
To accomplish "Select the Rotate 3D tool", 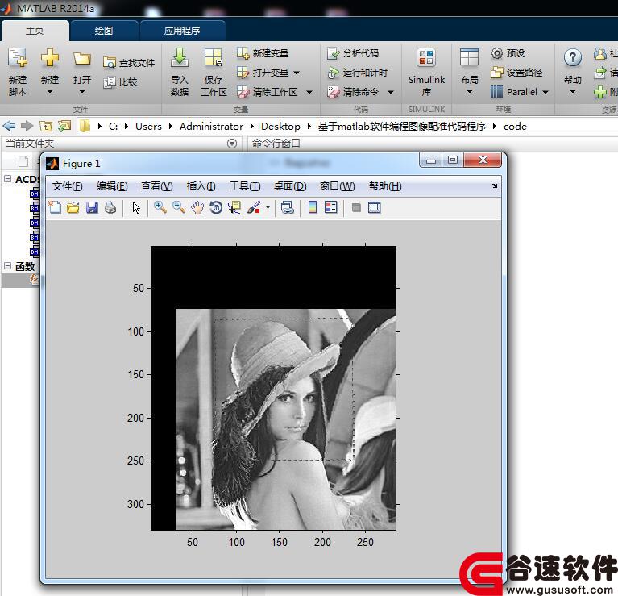I will 216,207.
